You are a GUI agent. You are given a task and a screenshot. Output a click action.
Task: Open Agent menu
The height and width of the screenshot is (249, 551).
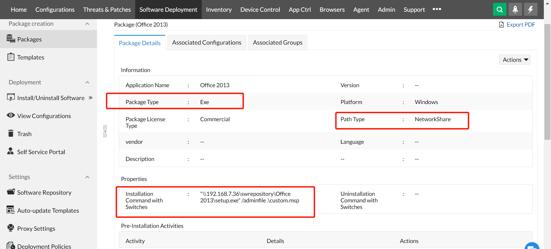point(361,9)
